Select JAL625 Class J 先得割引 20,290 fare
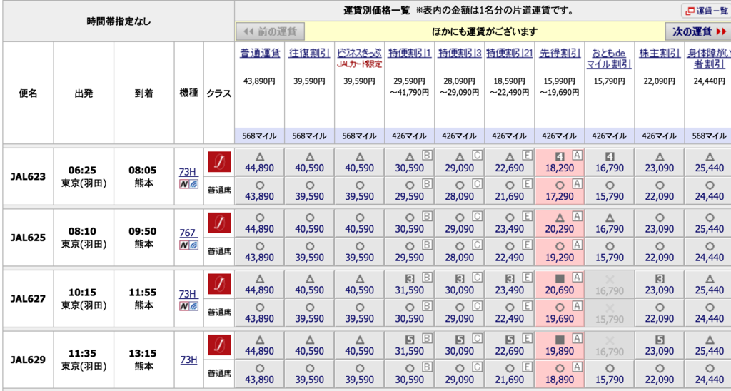The image size is (731, 391). (x=560, y=223)
